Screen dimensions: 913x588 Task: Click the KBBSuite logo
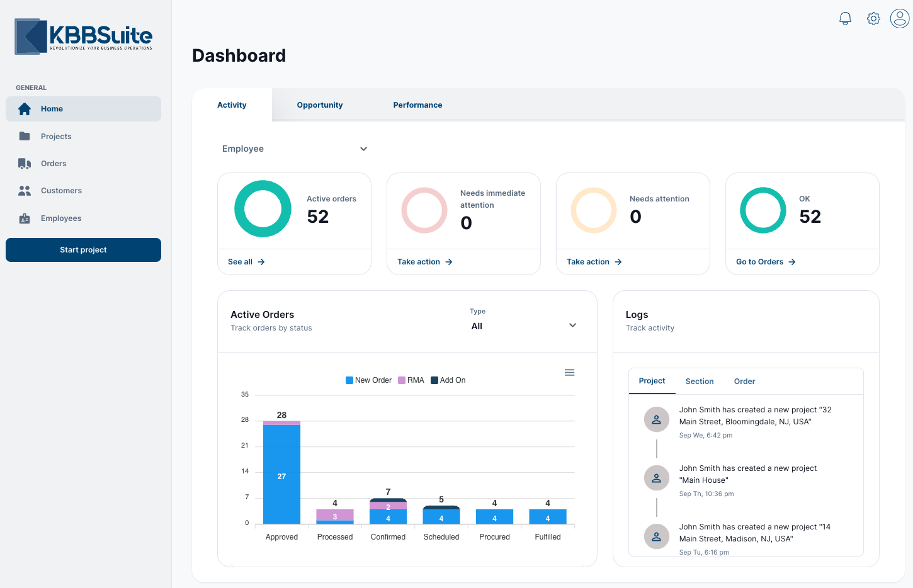[84, 37]
